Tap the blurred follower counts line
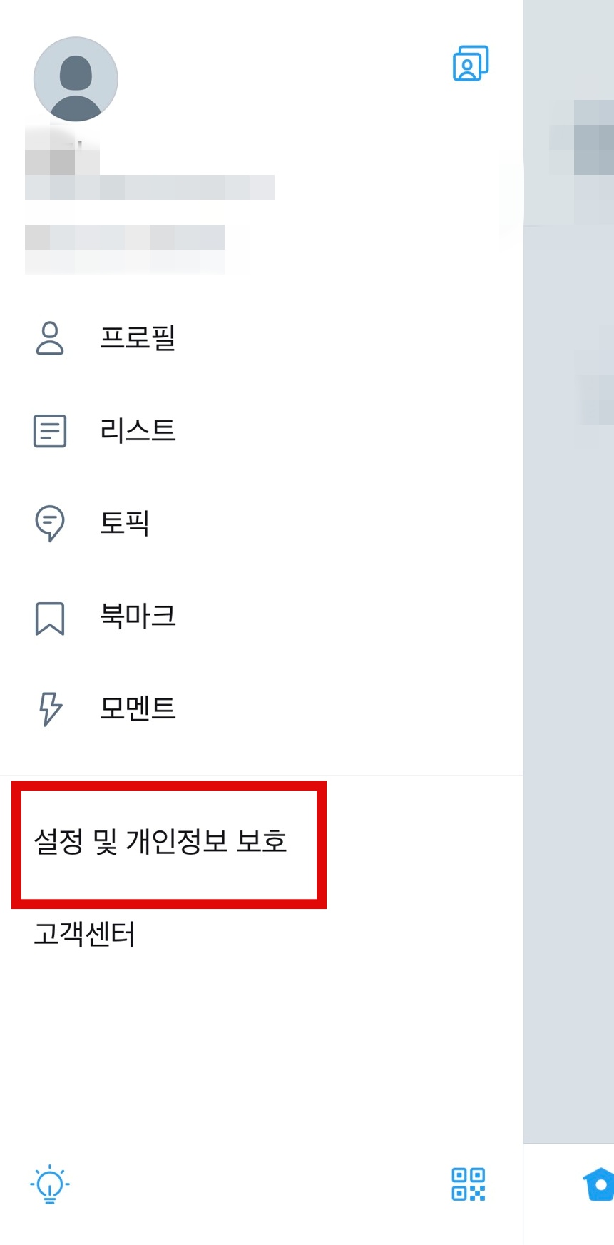Image resolution: width=614 pixels, height=1245 pixels. (x=125, y=238)
